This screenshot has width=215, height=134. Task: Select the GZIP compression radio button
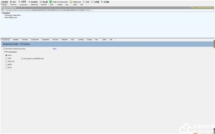pyautogui.click(x=6, y=58)
